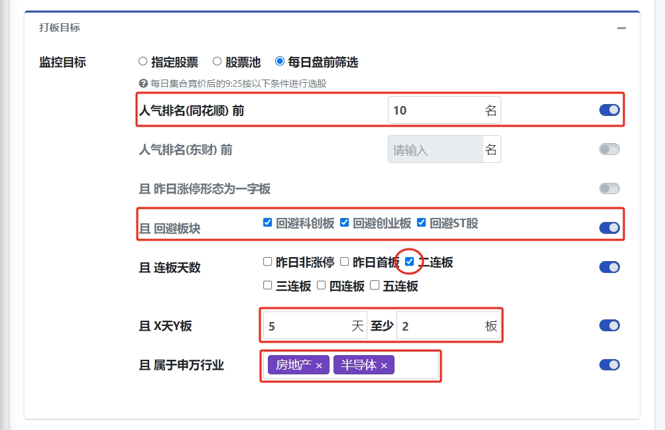Remove the 半导体 industry tag
The width and height of the screenshot is (665, 430).
coord(384,366)
